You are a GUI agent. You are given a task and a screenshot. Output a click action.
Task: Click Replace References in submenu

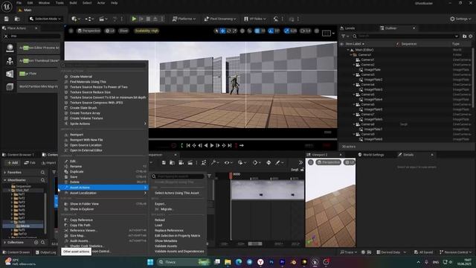click(169, 230)
